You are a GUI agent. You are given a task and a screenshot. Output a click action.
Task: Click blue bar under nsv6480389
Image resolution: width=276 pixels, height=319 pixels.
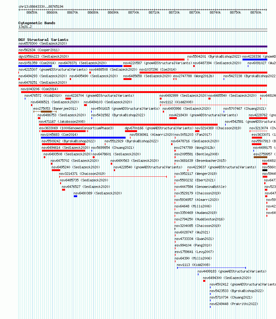(75, 196)
